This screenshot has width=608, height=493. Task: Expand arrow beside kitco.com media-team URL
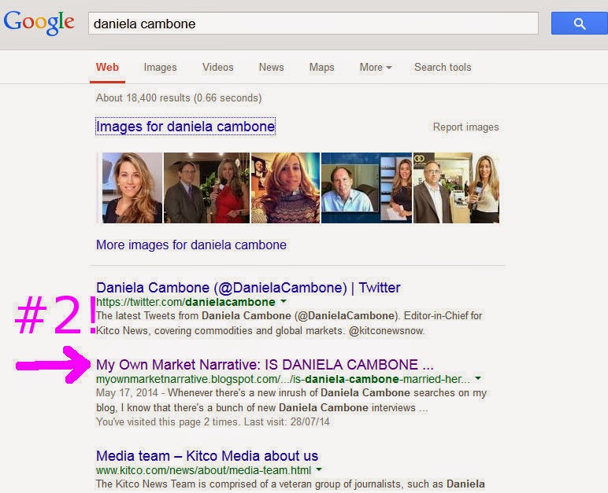pos(319,469)
